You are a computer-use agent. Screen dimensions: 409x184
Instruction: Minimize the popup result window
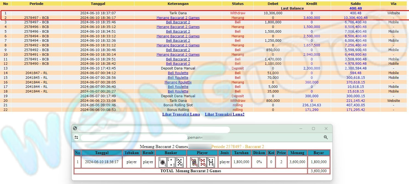pos(301,129)
